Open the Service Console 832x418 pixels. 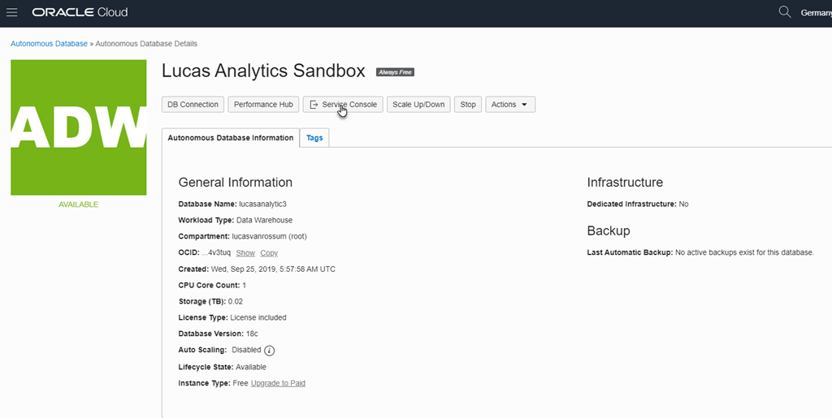coord(343,105)
